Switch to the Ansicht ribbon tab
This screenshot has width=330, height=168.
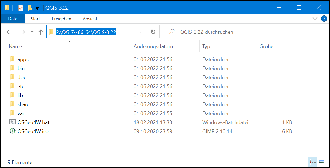click(90, 19)
